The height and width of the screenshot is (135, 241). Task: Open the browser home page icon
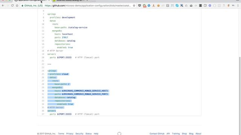click(17, 6)
